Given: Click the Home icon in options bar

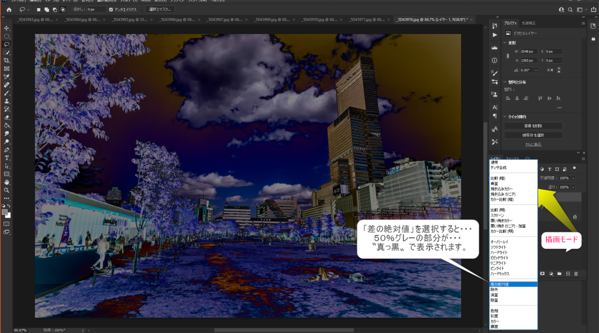Looking at the screenshot, I should click(9, 9).
